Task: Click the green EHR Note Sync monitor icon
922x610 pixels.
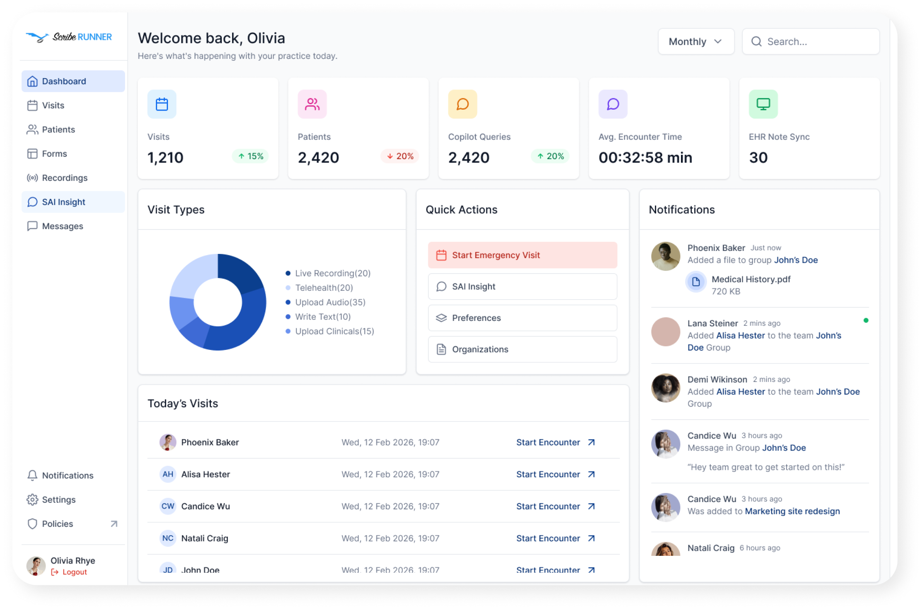Action: 764,104
